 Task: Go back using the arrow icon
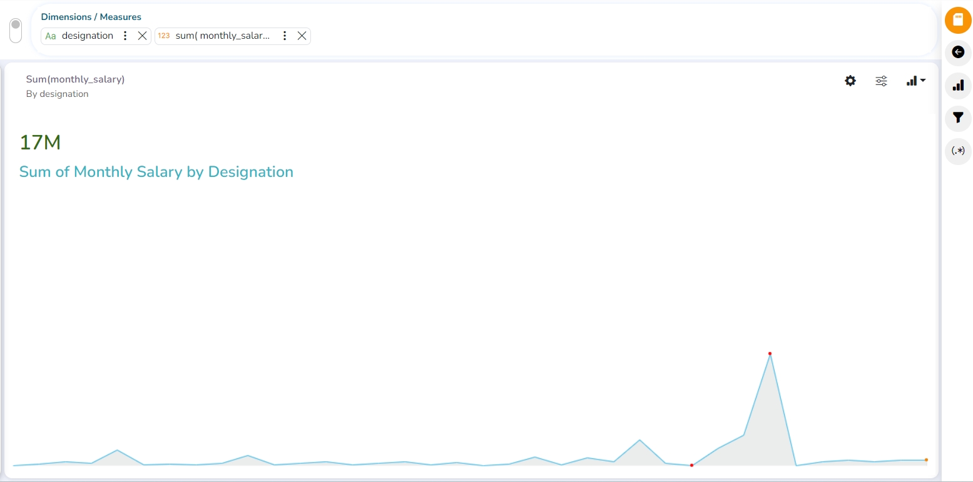[958, 53]
